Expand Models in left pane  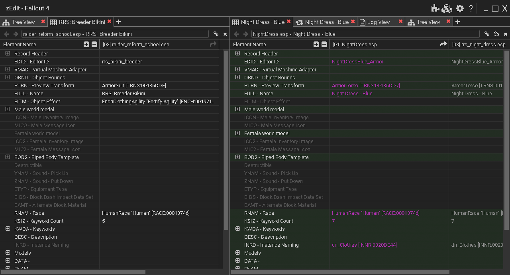coord(8,253)
